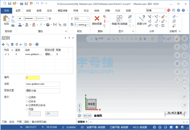Click the Save icon in quick access toolbar
Image resolution: width=190 pixels, height=130 pixels.
tap(10, 4)
